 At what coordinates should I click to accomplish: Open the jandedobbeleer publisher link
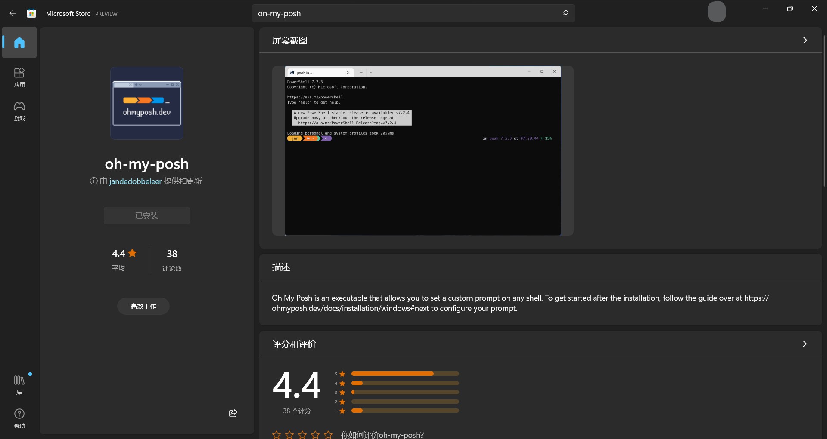tap(135, 181)
